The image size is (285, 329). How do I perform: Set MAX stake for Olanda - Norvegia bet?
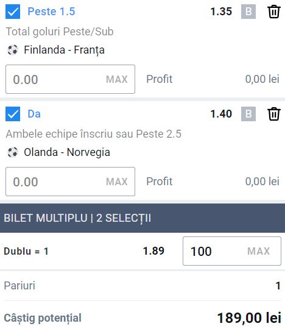(117, 182)
